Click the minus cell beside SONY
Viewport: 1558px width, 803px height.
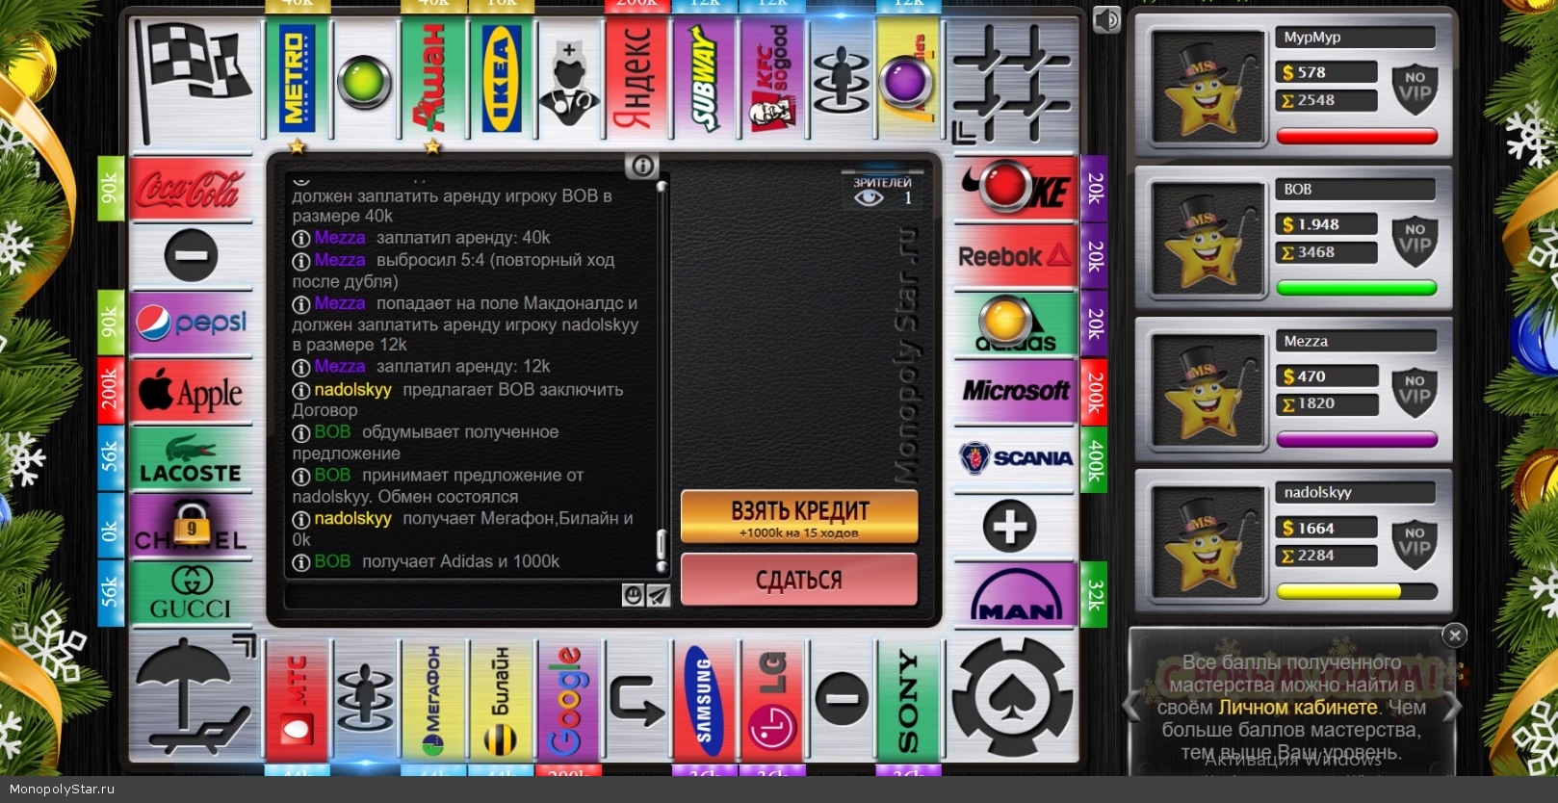click(x=841, y=700)
